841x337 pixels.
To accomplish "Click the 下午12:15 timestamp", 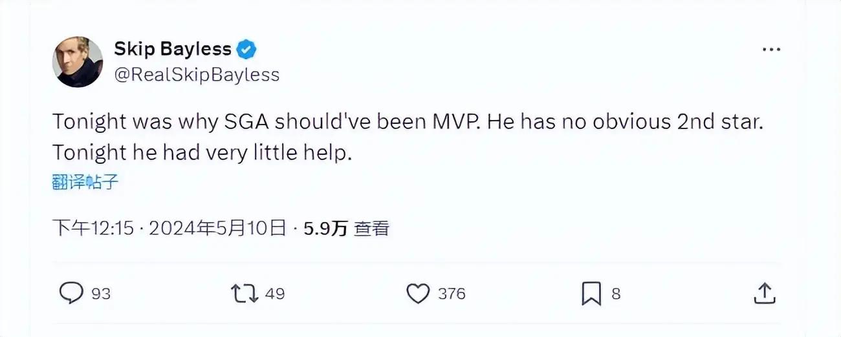I will [x=93, y=227].
